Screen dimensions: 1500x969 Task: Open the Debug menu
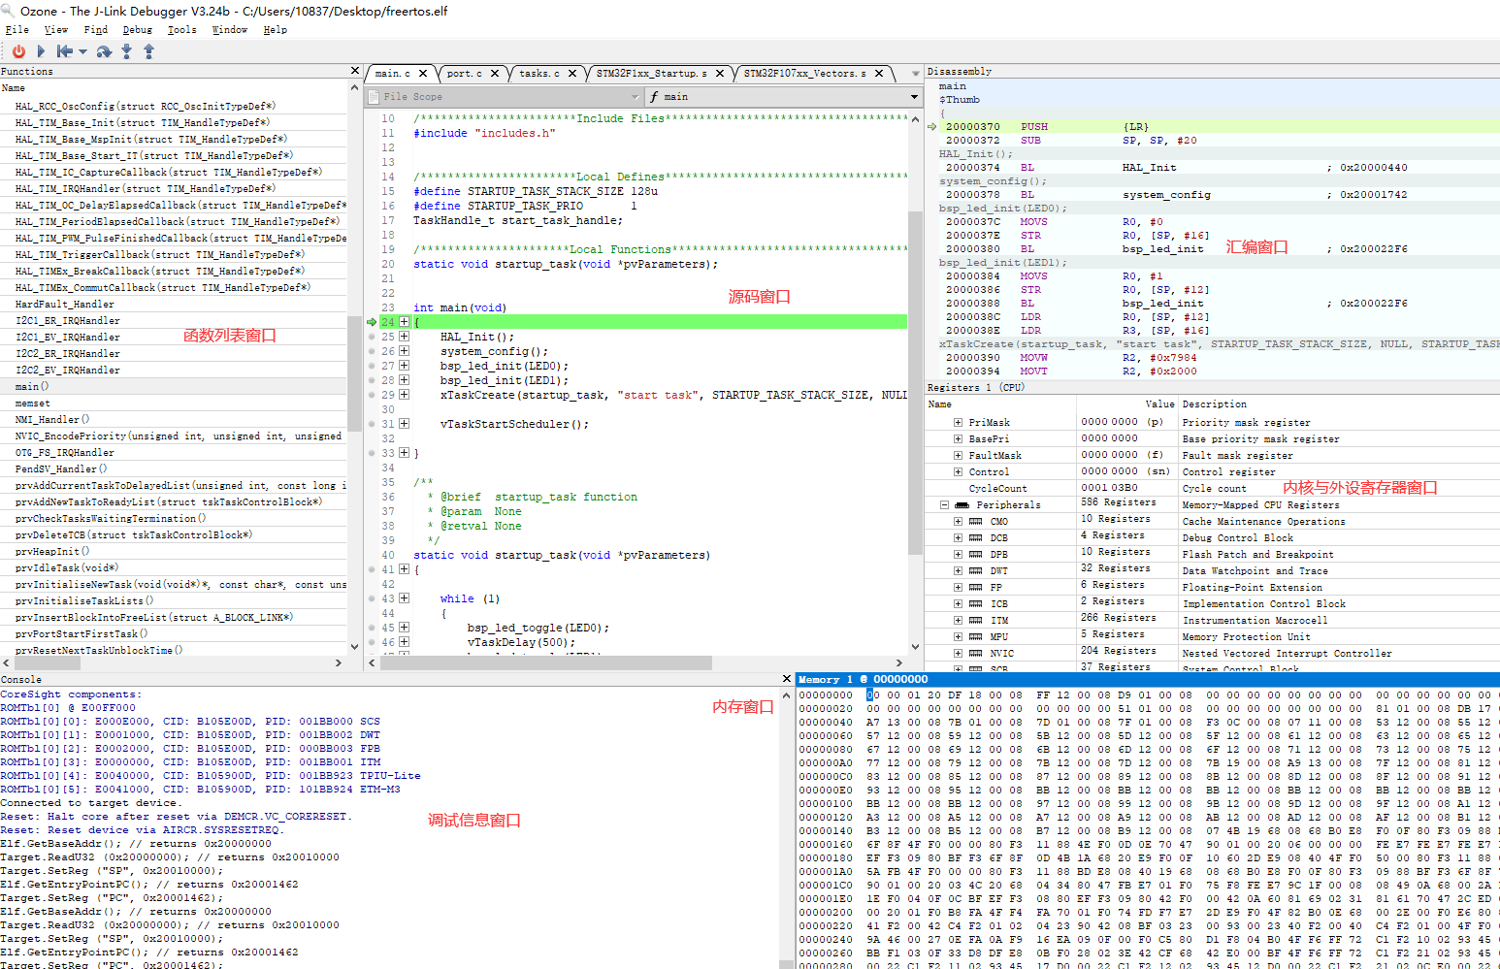coord(137,30)
